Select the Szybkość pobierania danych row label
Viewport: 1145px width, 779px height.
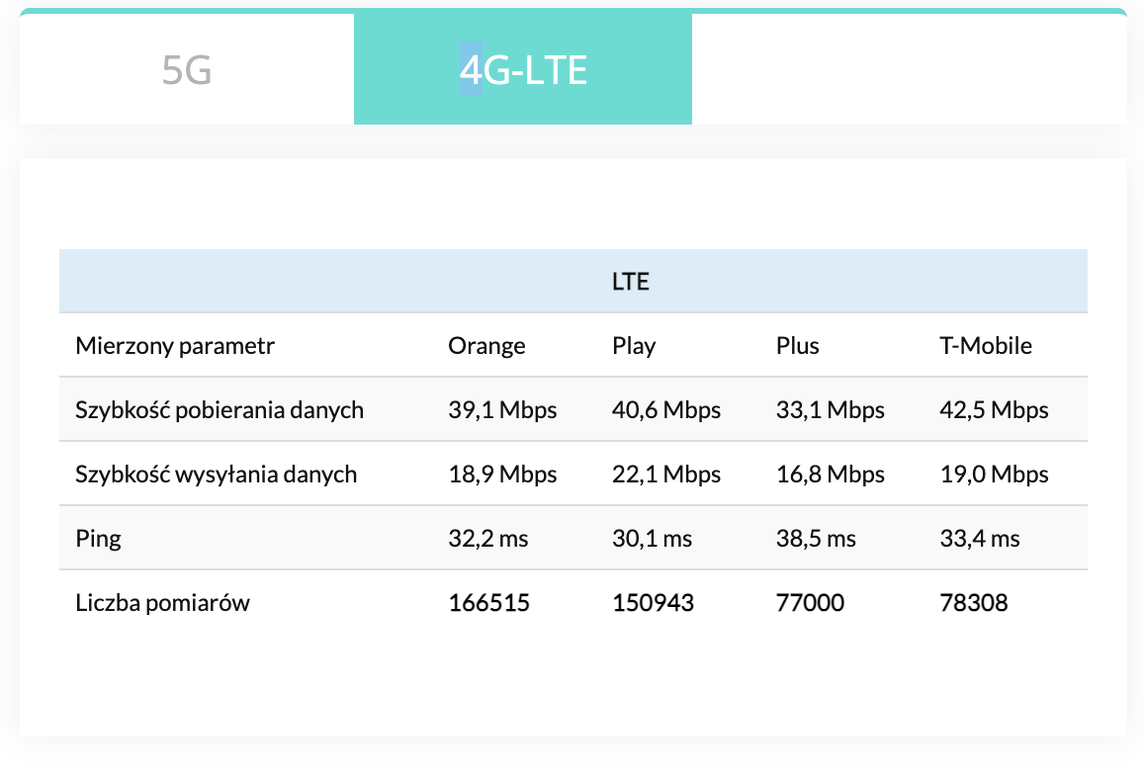pyautogui.click(x=220, y=409)
